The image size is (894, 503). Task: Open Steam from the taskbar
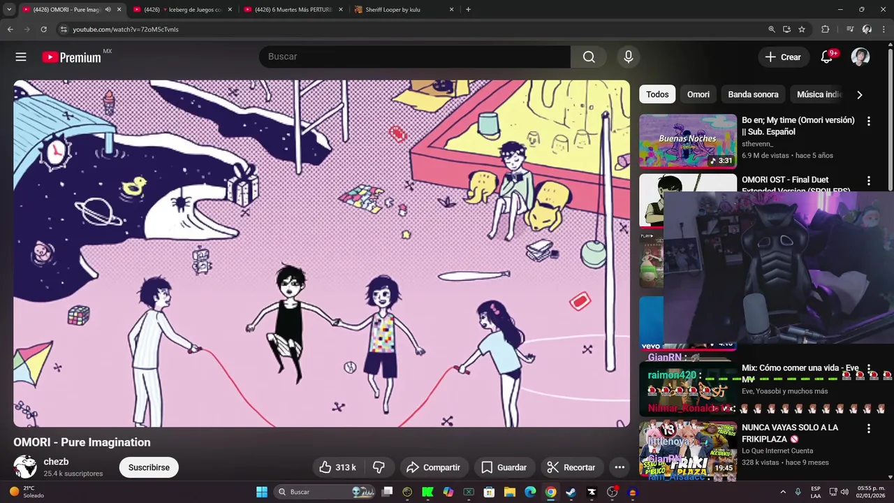[x=571, y=492]
